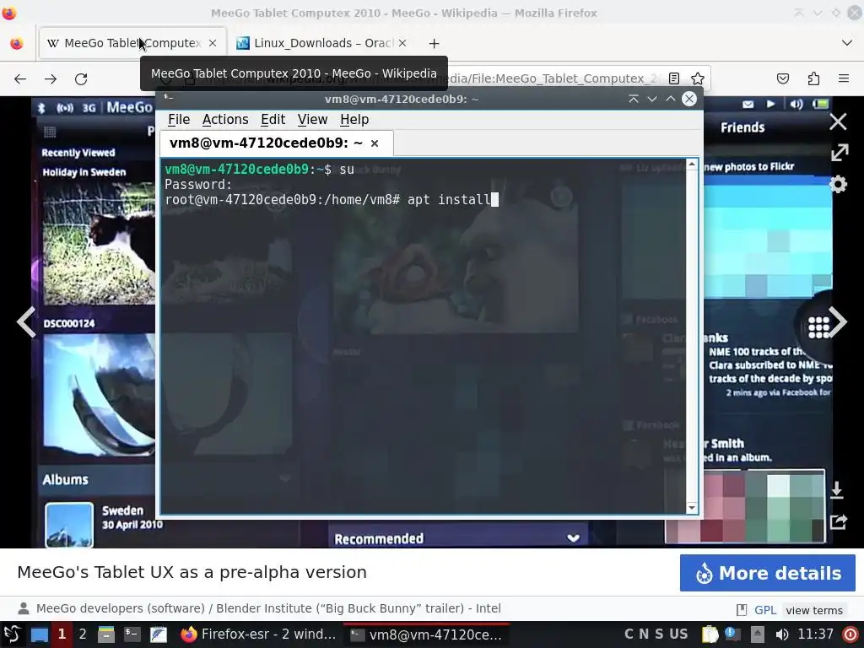This screenshot has height=648, width=864.
Task: Go back with Firefox back arrow
Action: click(x=20, y=78)
